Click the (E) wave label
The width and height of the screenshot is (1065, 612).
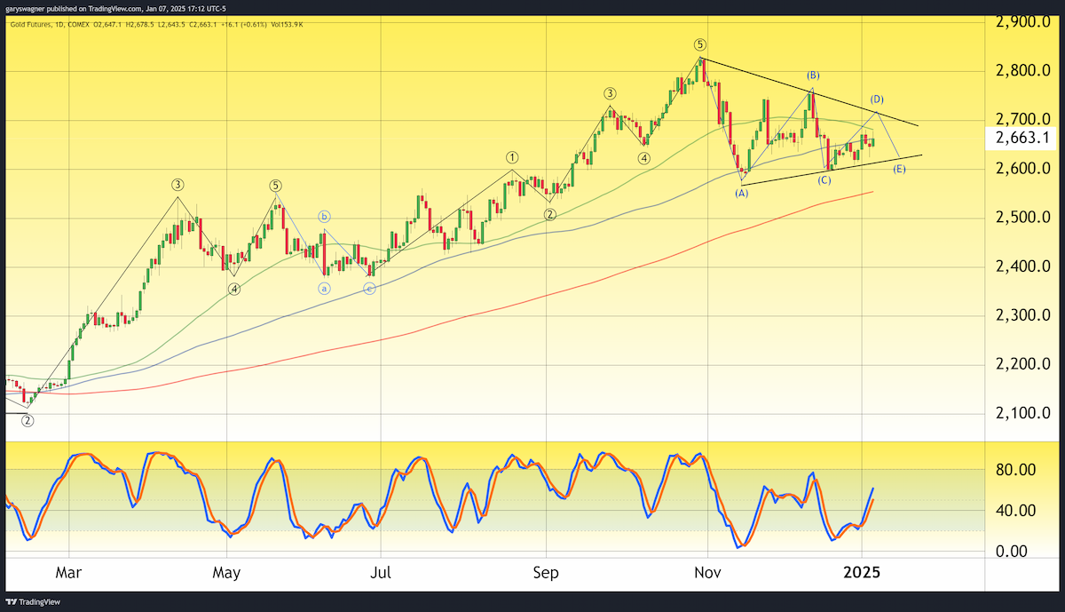[x=899, y=169]
